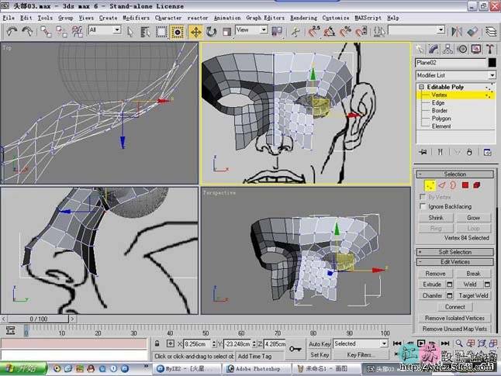The image size is (501, 376).
Task: Click the Border sub-object selection icon
Action: pos(452,185)
